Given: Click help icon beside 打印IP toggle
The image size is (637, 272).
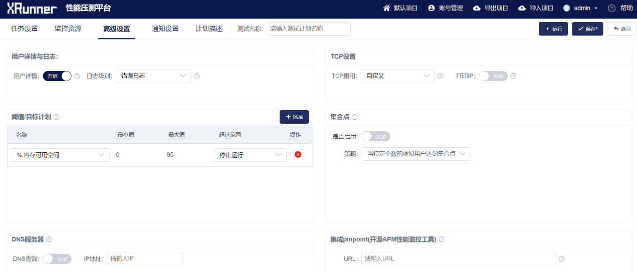Looking at the screenshot, I should [513, 76].
